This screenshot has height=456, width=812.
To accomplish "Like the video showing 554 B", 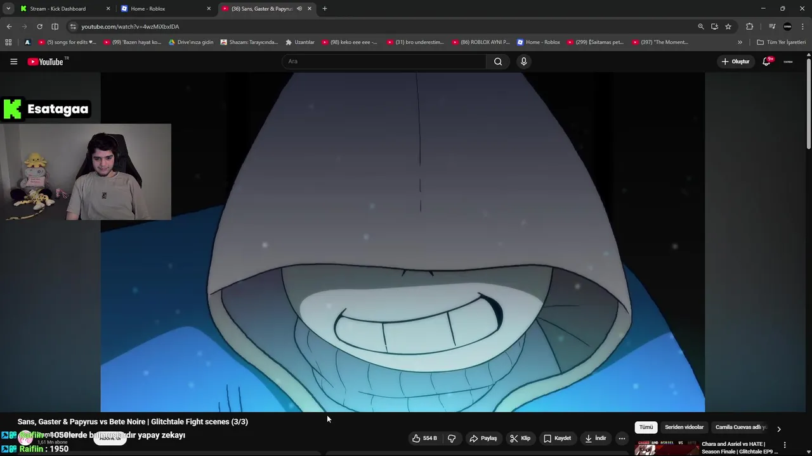I will click(424, 438).
